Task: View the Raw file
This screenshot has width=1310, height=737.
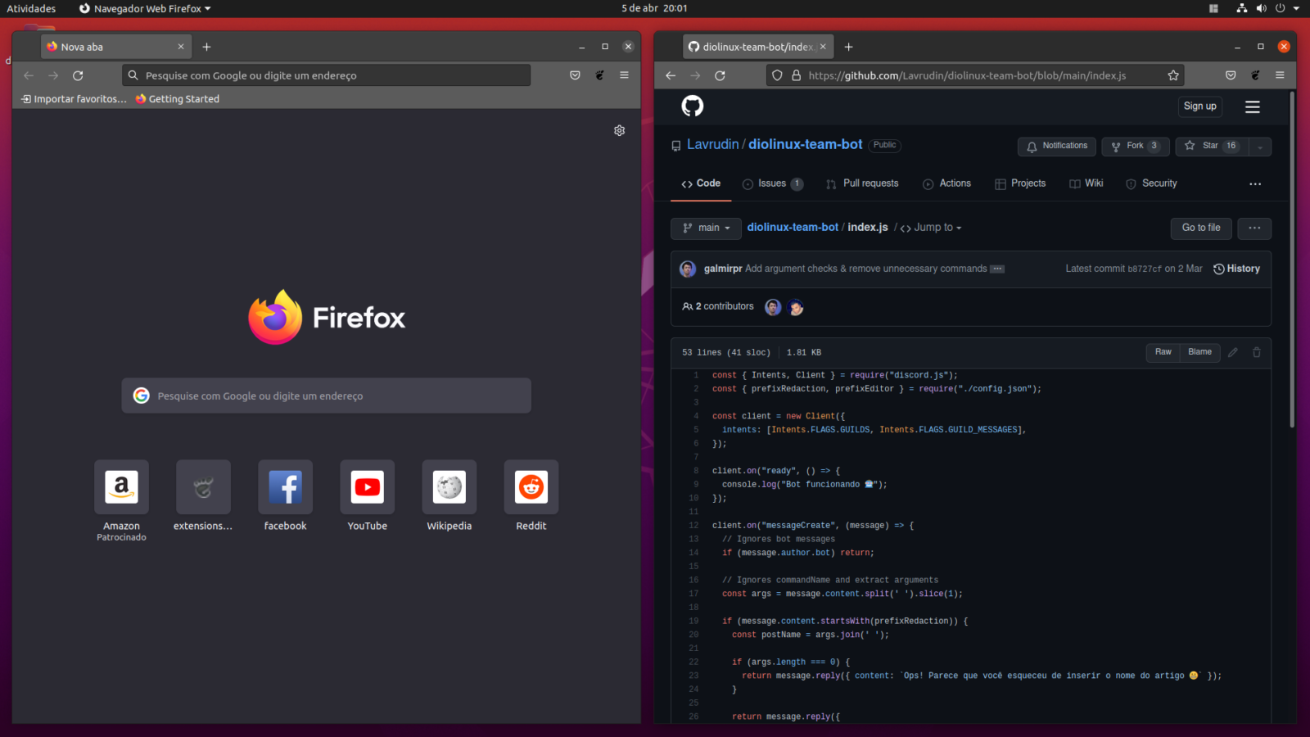Action: 1163,352
